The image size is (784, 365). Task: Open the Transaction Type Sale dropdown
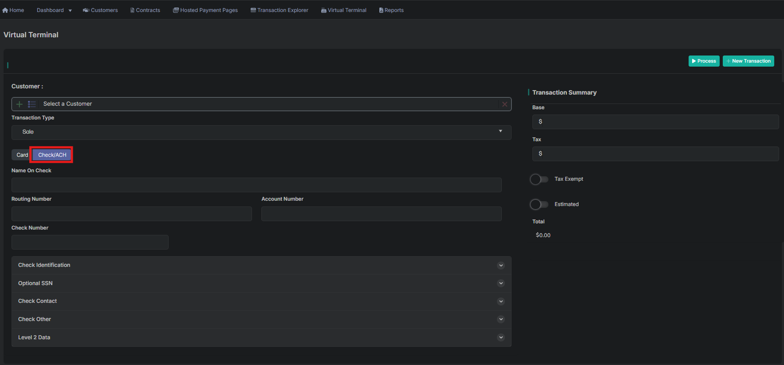(261, 132)
